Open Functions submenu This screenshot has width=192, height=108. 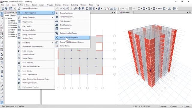[36, 43]
